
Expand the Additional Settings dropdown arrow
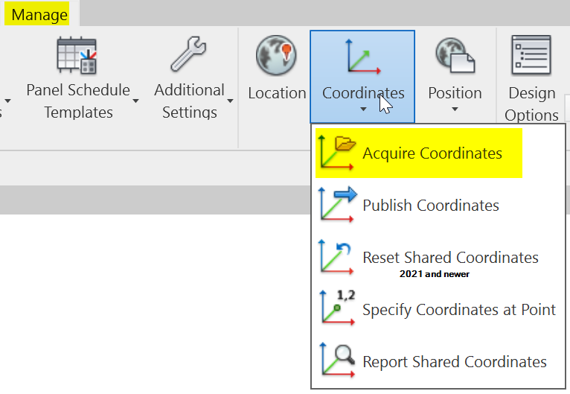[x=230, y=100]
